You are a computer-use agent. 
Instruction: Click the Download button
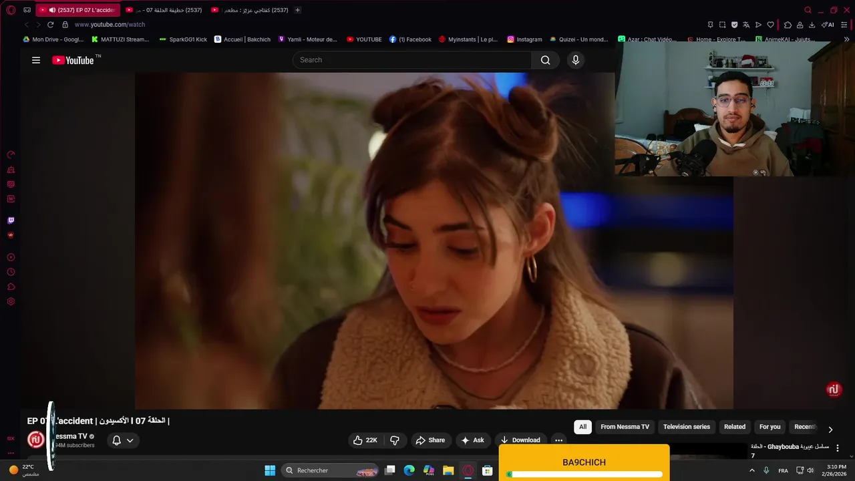520,440
